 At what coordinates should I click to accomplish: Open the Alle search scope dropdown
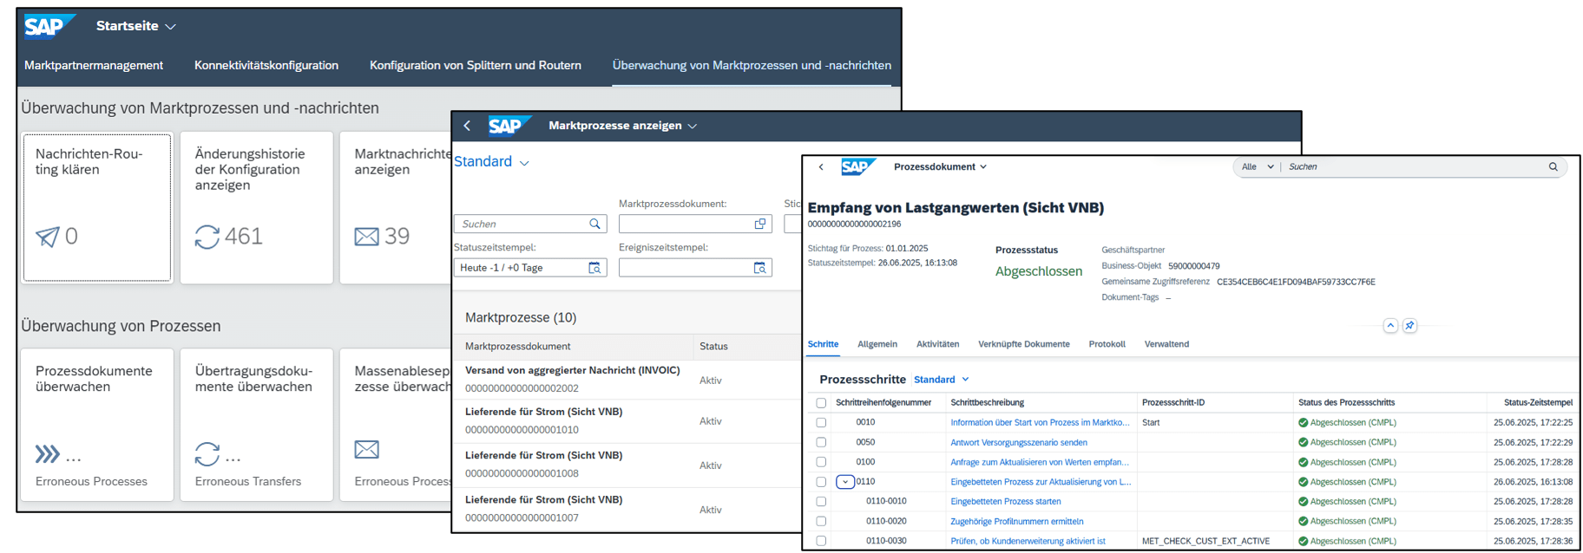click(x=1258, y=167)
